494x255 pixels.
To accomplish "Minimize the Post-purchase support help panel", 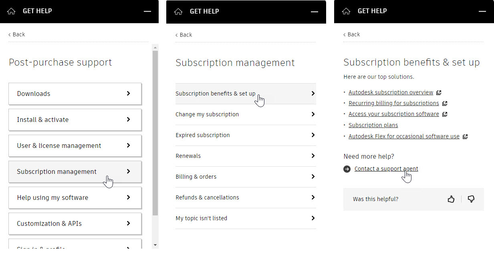I will (x=147, y=12).
